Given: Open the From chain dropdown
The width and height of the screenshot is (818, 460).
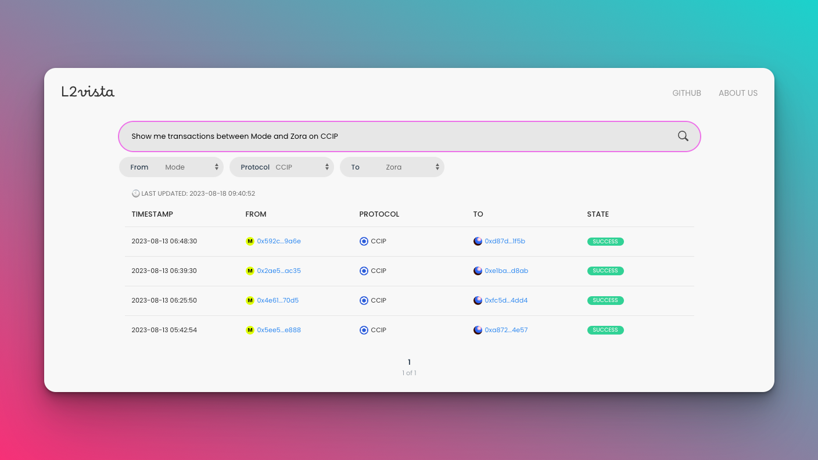Looking at the screenshot, I should point(171,167).
